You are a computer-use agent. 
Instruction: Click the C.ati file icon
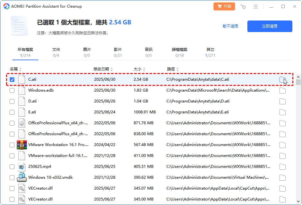pyautogui.click(x=22, y=79)
